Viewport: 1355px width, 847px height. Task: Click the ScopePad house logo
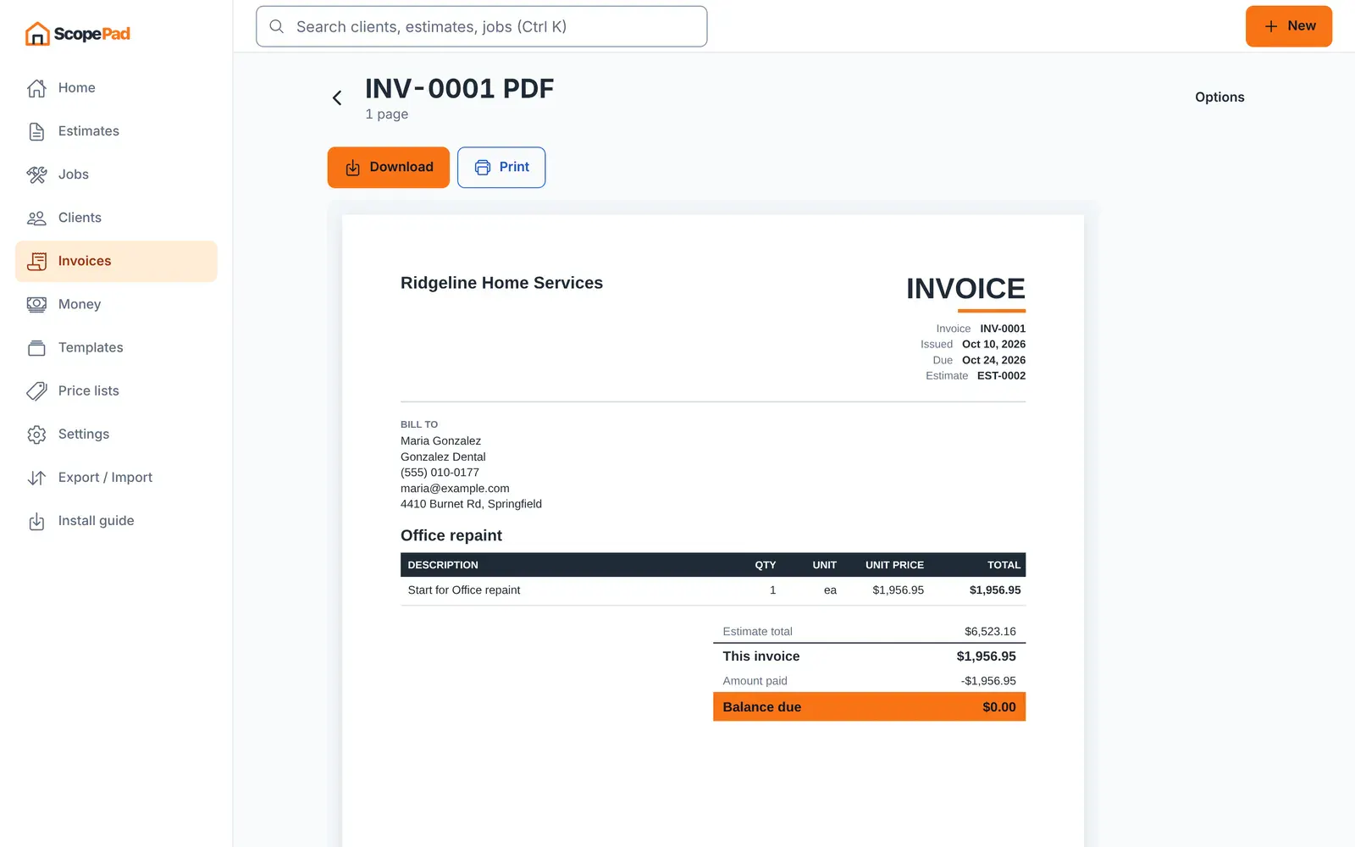tap(37, 34)
